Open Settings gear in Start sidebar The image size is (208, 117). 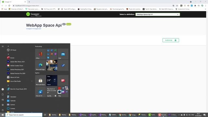click(3, 105)
